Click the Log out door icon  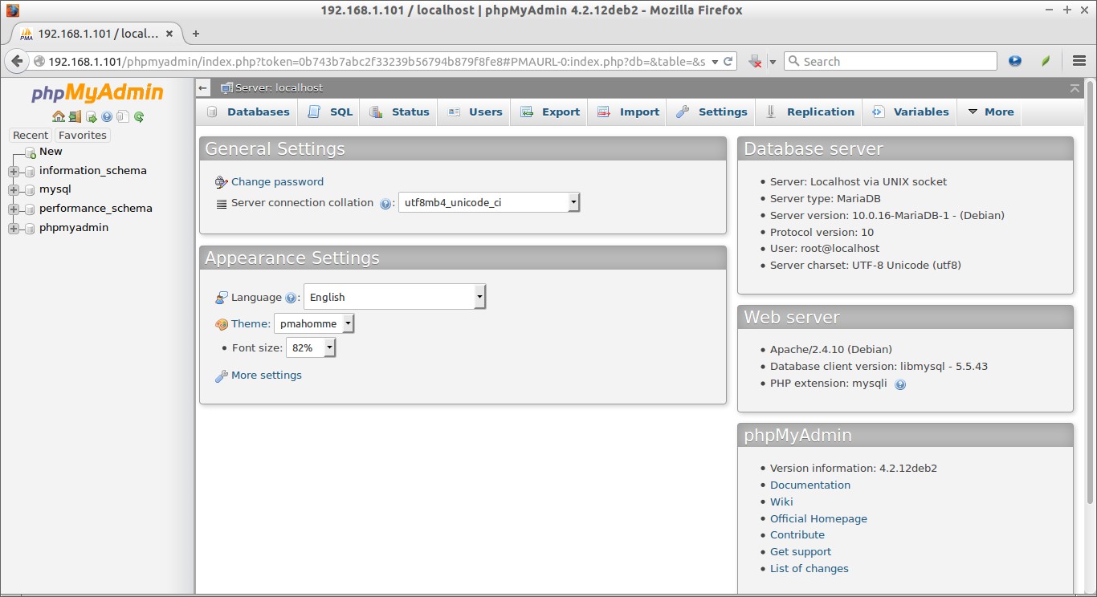pyautogui.click(x=75, y=116)
